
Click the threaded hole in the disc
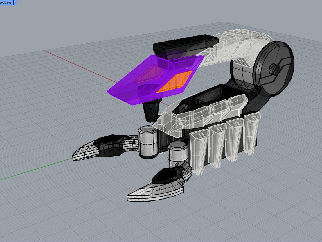(273, 69)
